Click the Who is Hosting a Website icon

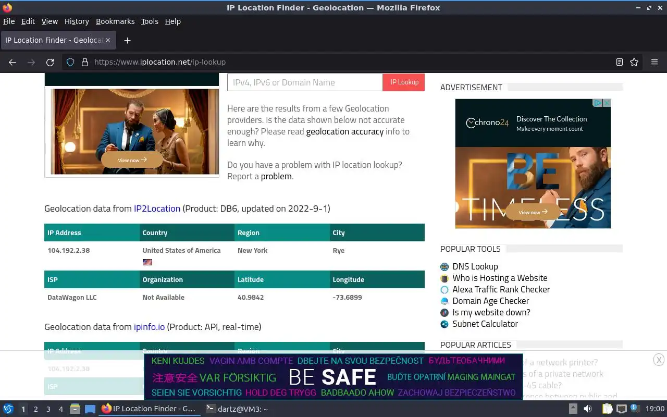pos(444,278)
